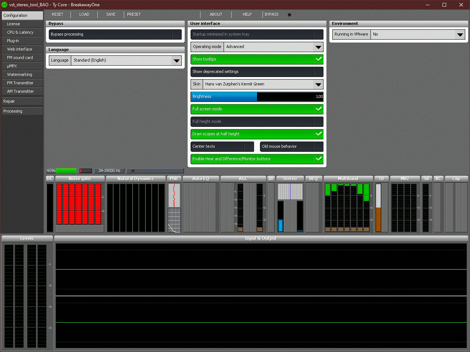Viewport: 470px width, 352px height.
Task: Turn off Full screen mode
Action: 257,109
